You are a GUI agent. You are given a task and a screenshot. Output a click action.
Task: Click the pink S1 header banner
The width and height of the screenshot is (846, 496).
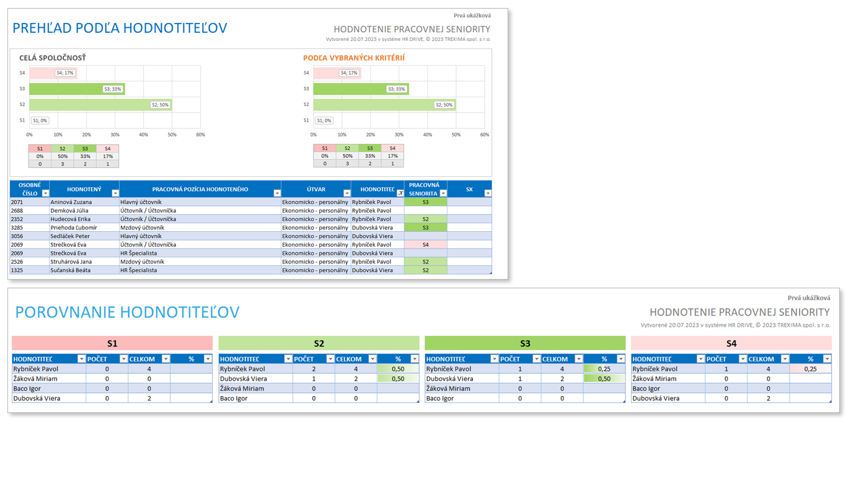112,343
